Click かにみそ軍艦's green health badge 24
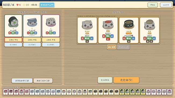 click(128, 38)
